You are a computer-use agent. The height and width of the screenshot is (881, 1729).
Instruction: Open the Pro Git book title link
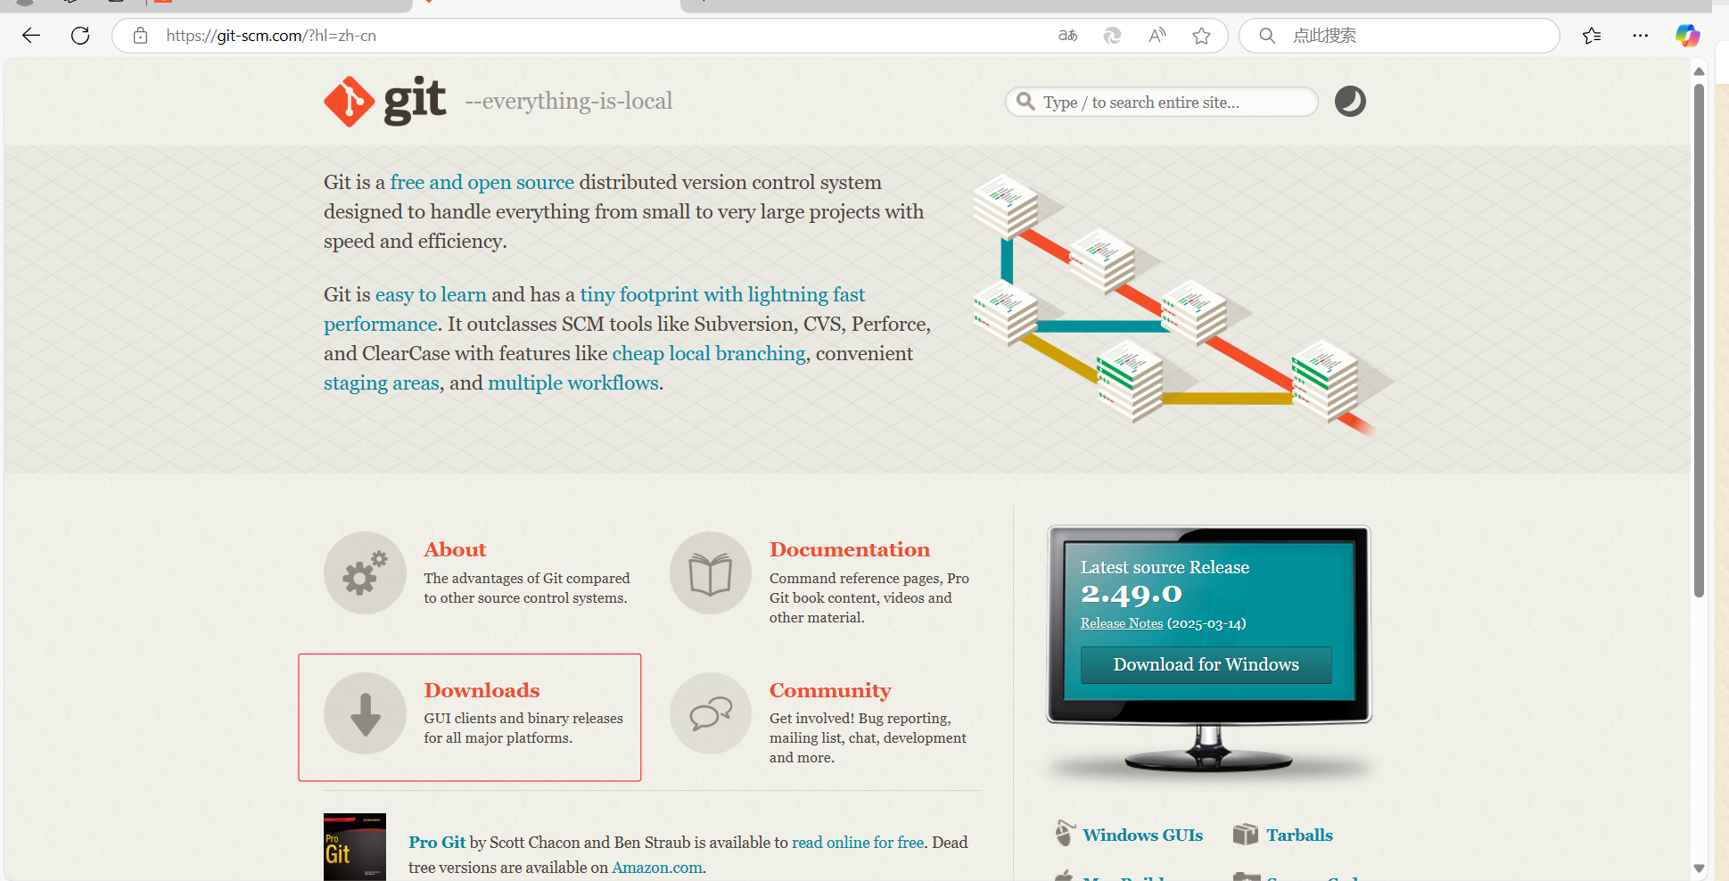(x=437, y=842)
